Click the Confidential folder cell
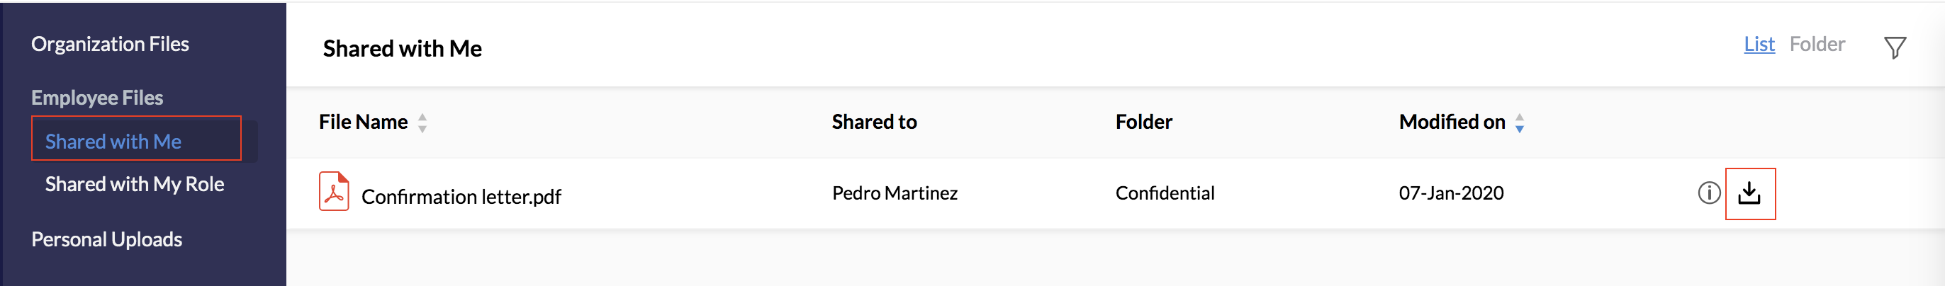This screenshot has height=286, width=1945. tap(1165, 194)
